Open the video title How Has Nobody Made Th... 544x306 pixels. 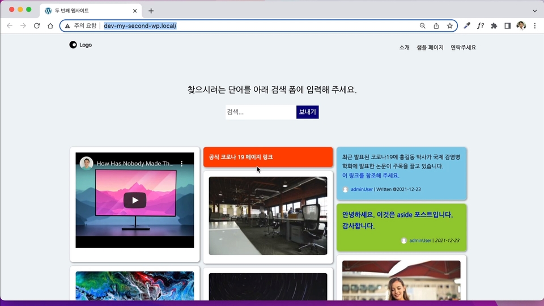[135, 163]
